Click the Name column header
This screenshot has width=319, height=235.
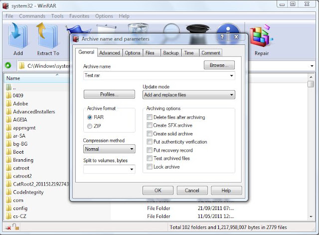point(36,78)
